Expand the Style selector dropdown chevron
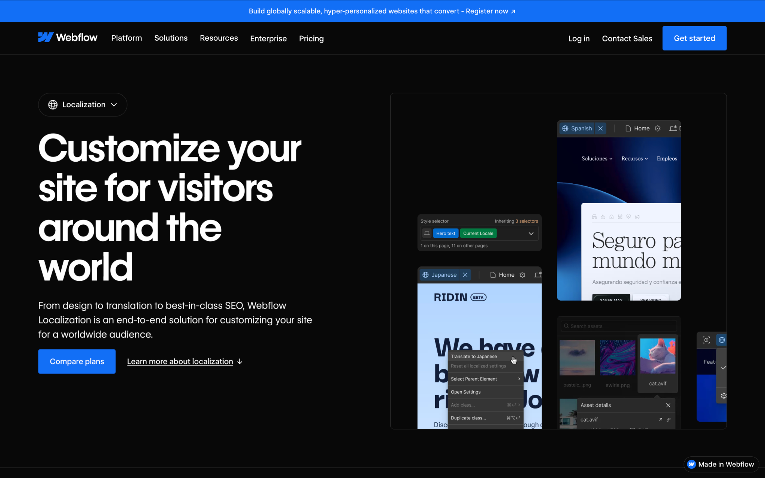 531,233
